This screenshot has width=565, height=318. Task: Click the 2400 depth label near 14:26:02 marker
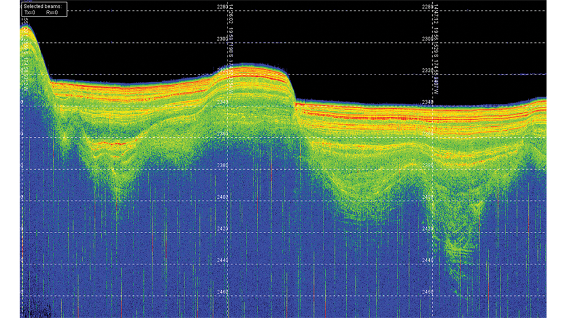tap(223, 197)
